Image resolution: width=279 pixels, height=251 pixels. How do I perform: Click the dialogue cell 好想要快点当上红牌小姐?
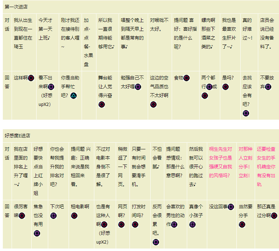(x=40, y=171)
